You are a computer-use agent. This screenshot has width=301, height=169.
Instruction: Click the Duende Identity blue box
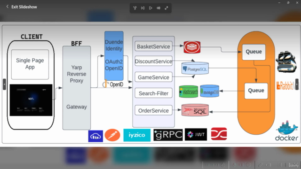(x=114, y=56)
